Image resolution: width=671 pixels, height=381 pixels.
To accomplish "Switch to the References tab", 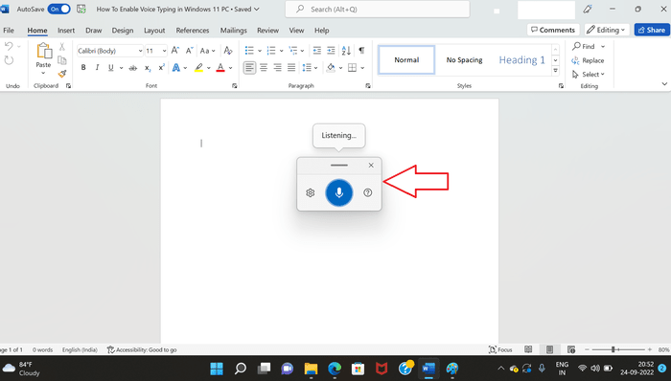I will pyautogui.click(x=193, y=31).
